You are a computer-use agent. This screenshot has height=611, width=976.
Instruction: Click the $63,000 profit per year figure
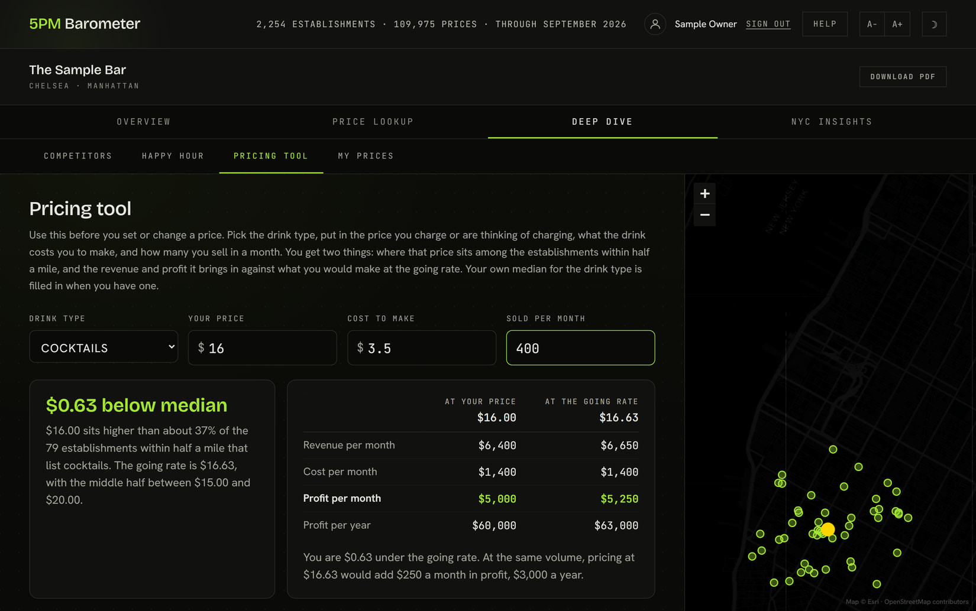pyautogui.click(x=616, y=525)
